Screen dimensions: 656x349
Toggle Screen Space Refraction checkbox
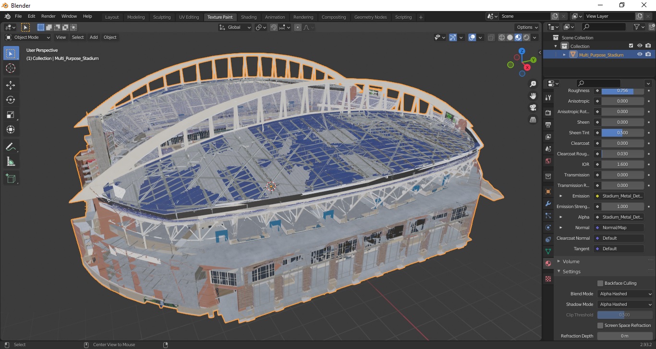(600, 326)
